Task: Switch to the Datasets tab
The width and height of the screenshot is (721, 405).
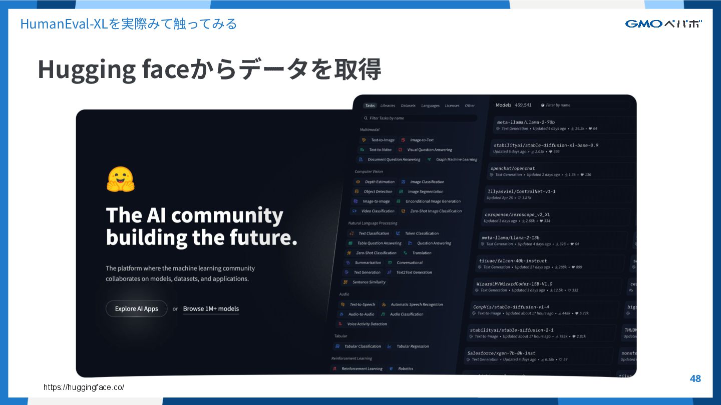Action: 408,105
